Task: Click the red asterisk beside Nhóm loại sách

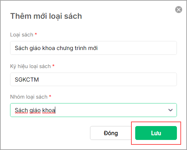Action: (50, 96)
